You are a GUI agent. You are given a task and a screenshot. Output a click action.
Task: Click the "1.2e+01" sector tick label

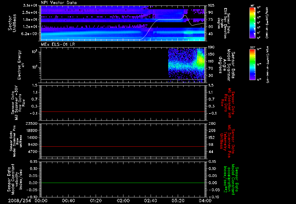click(x=30, y=27)
